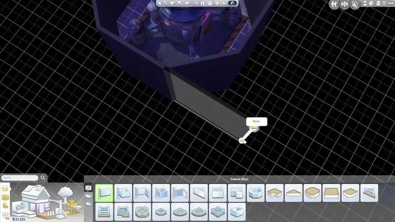Open the Gallery icon at top right
395x222 pixels.
(x=355, y=4)
